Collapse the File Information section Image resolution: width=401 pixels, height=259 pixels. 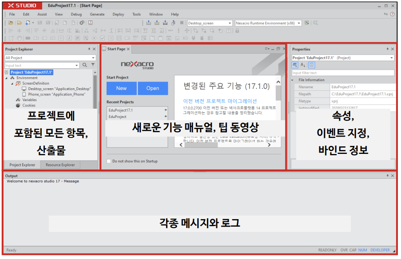tap(292, 80)
